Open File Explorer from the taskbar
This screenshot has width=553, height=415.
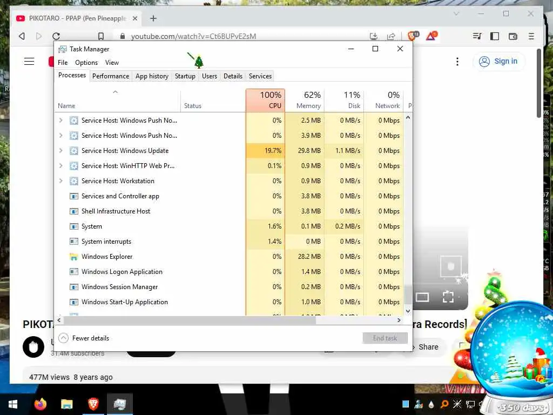66,404
